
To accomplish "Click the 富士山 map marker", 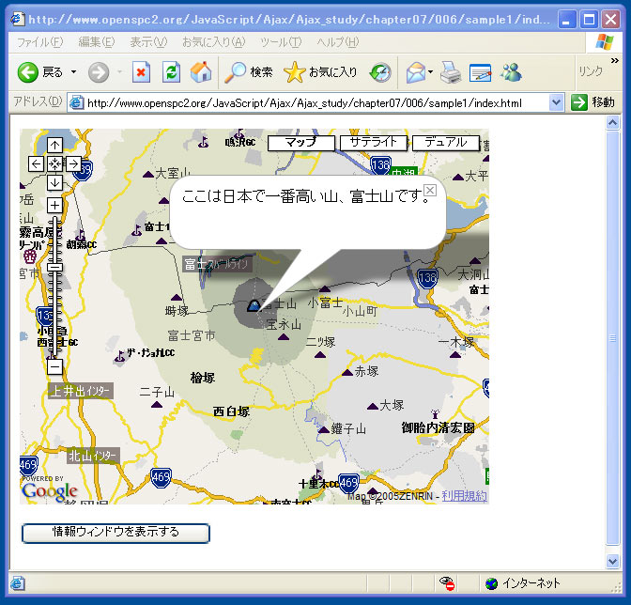I will pos(254,305).
